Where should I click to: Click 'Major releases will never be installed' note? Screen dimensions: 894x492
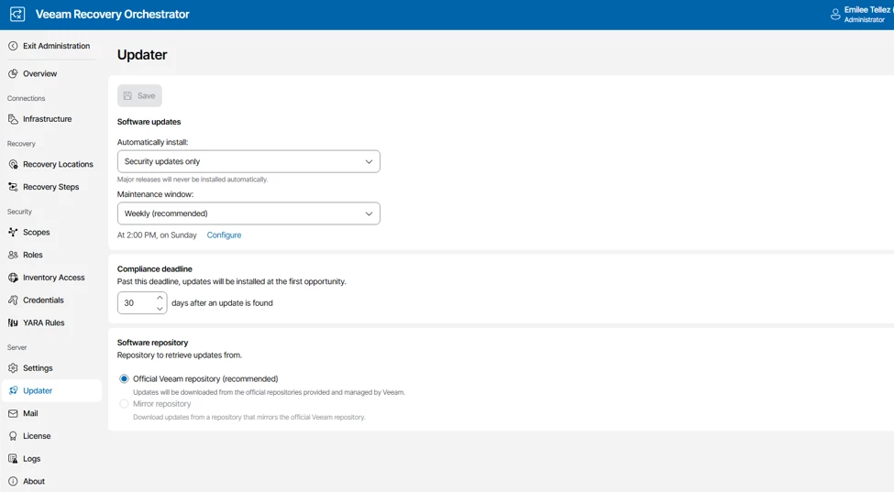click(x=193, y=180)
